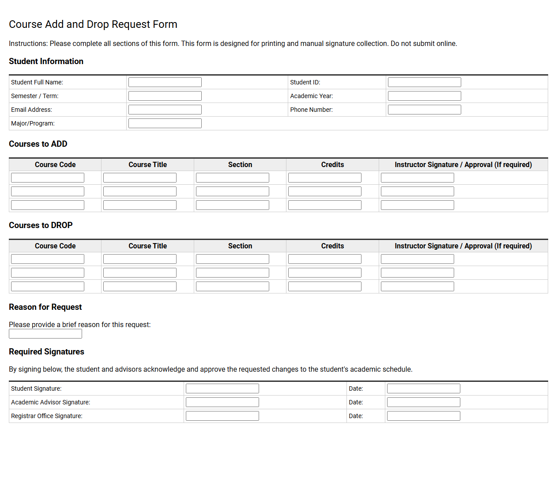The image size is (557, 495).
Task: Click the Student Signature input field
Action: [222, 388]
